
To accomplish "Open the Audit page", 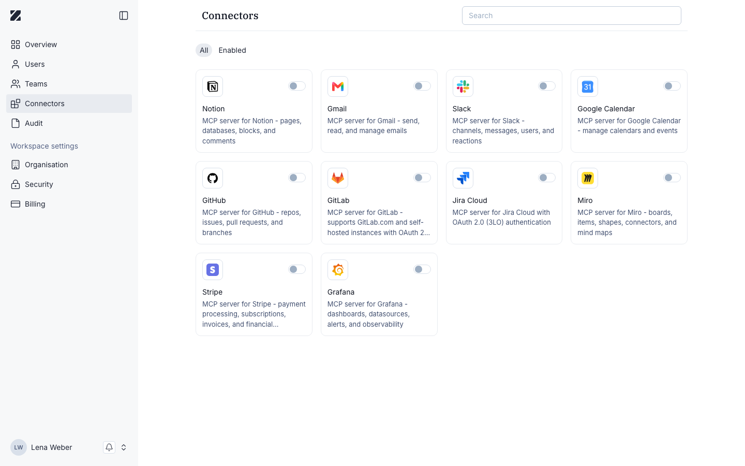I will click(69, 123).
